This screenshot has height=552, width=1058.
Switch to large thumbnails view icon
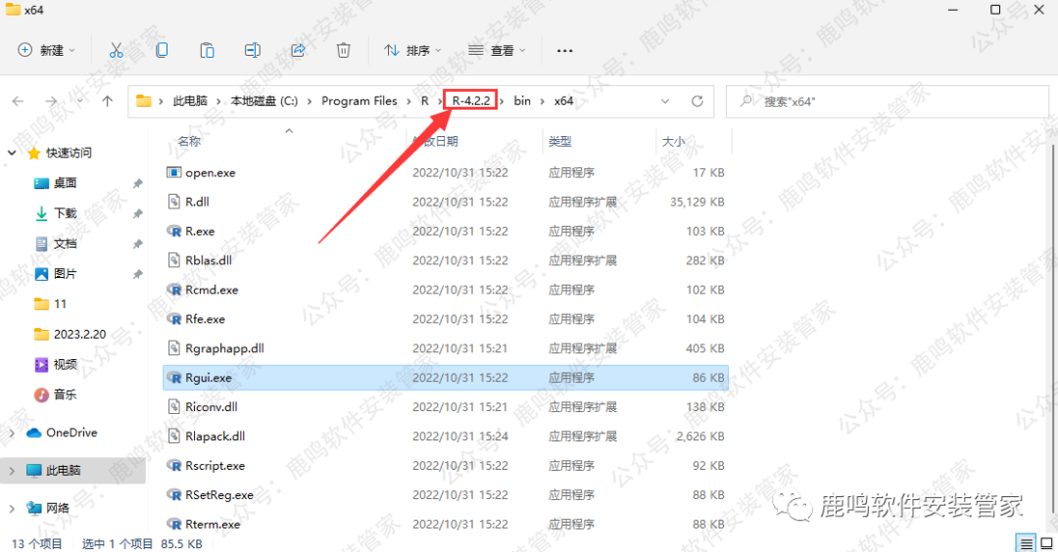pos(1044,543)
